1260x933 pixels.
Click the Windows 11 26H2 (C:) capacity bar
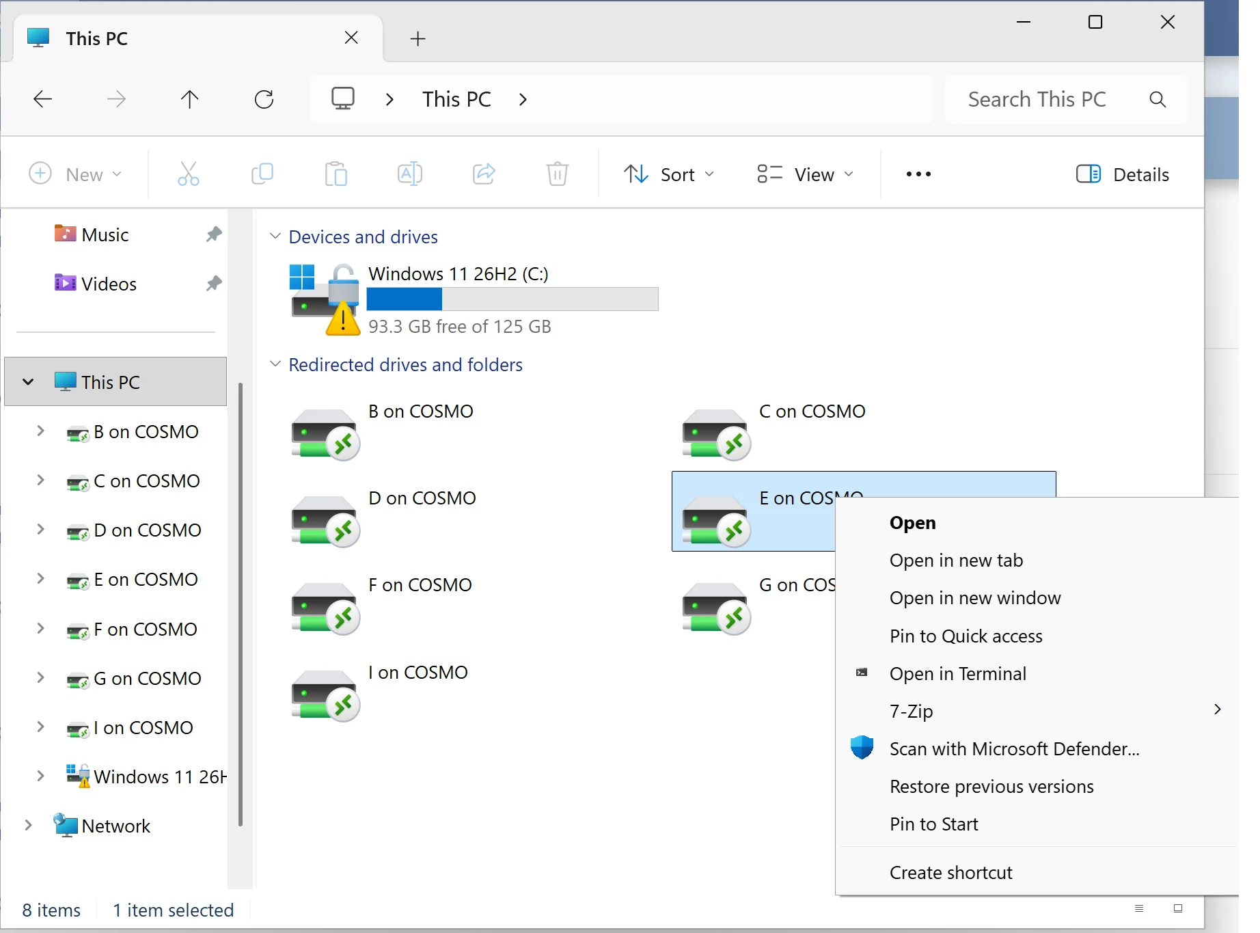pyautogui.click(x=512, y=299)
